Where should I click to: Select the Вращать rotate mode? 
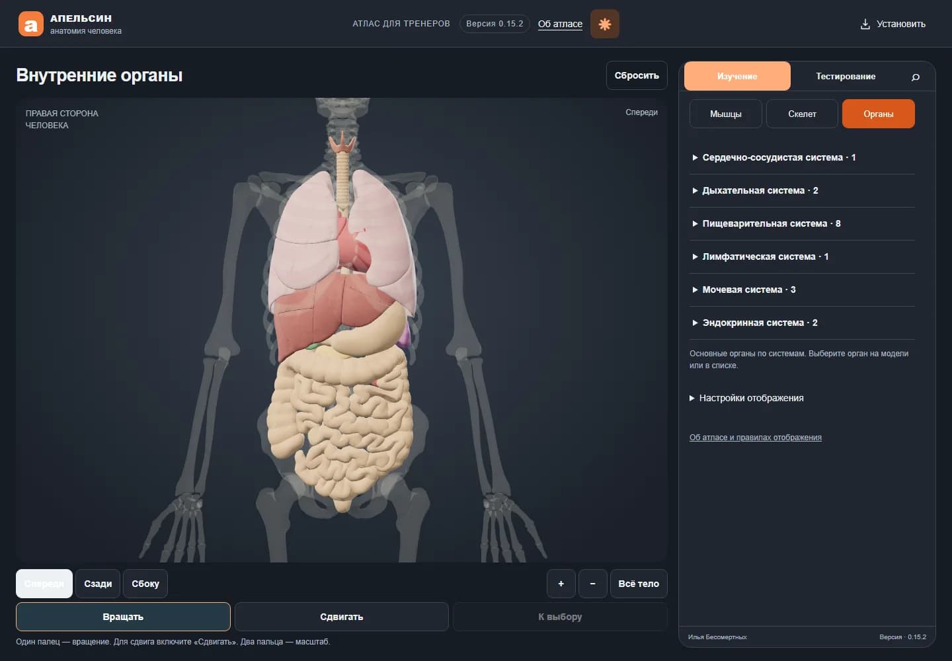pyautogui.click(x=123, y=617)
